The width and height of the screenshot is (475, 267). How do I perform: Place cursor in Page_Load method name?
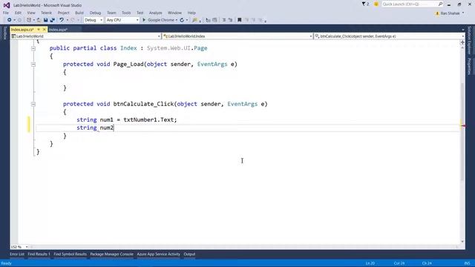pos(128,65)
